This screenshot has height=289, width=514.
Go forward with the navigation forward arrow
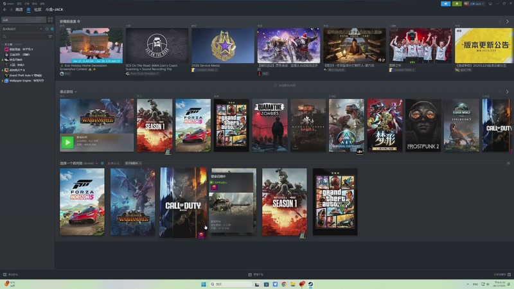tap(11, 10)
